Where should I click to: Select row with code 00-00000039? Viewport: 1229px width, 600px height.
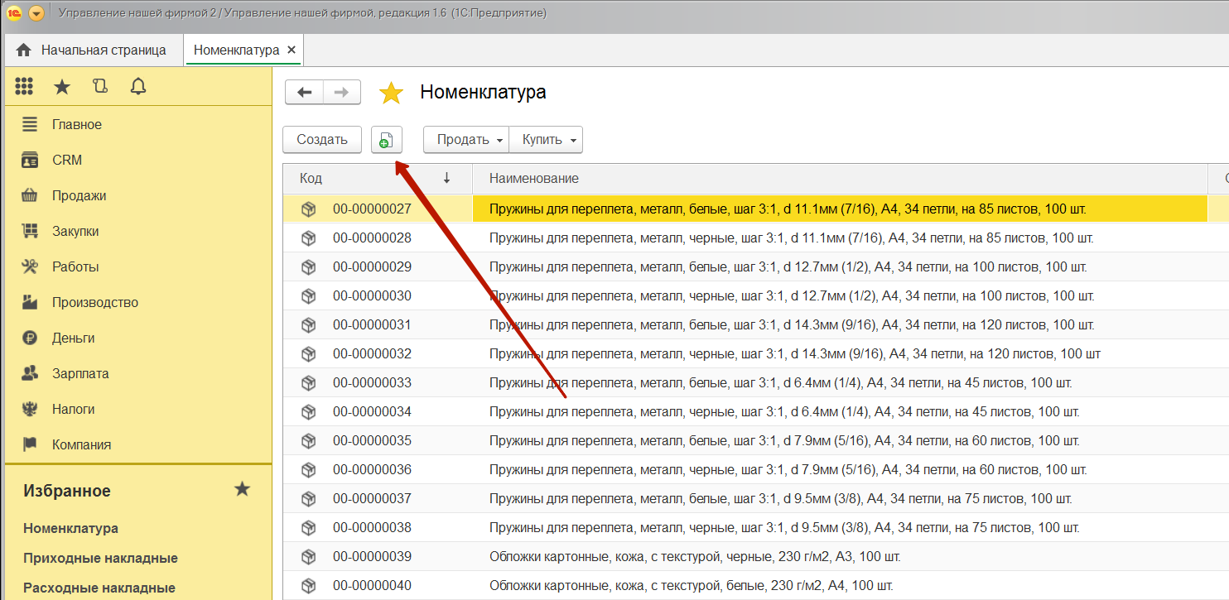click(372, 556)
